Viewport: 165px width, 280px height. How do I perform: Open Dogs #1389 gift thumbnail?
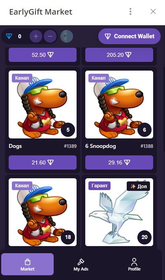point(43,105)
